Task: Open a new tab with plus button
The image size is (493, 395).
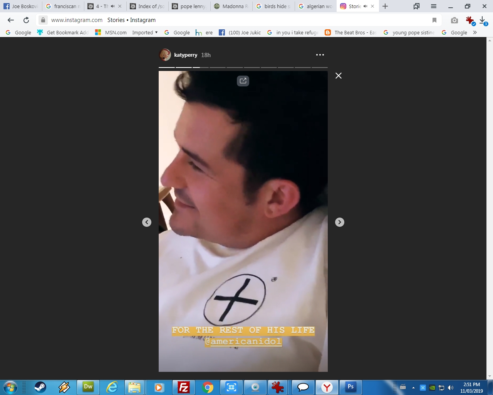Action: (x=385, y=6)
